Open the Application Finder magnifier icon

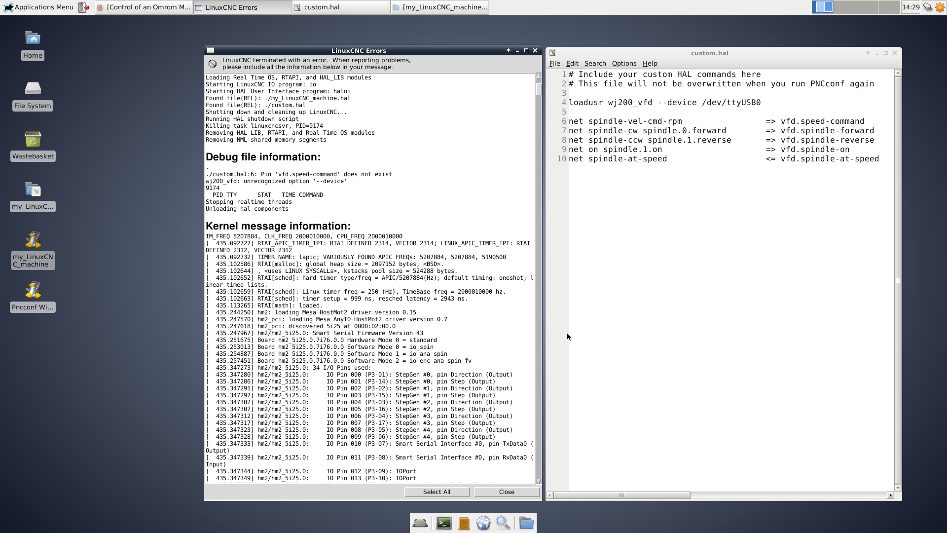pyautogui.click(x=503, y=523)
